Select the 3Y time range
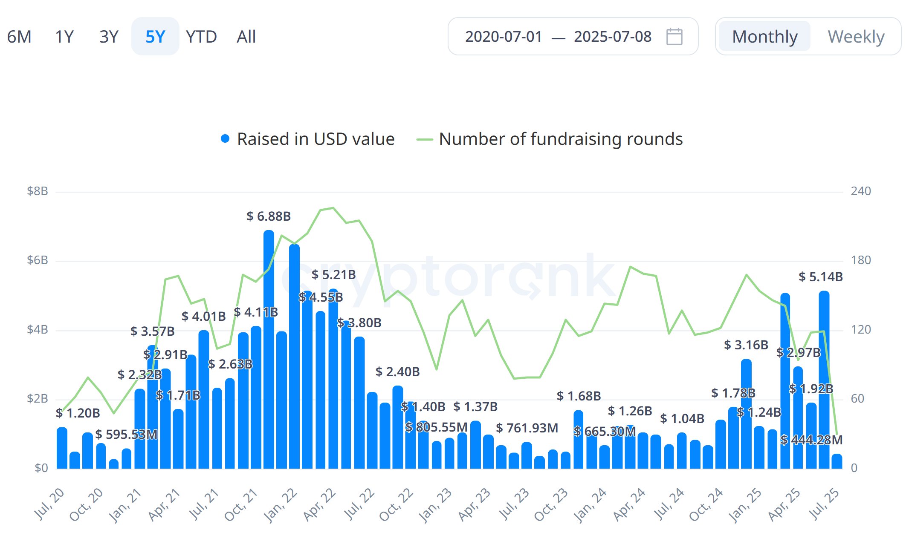The width and height of the screenshot is (906, 553). pos(109,37)
